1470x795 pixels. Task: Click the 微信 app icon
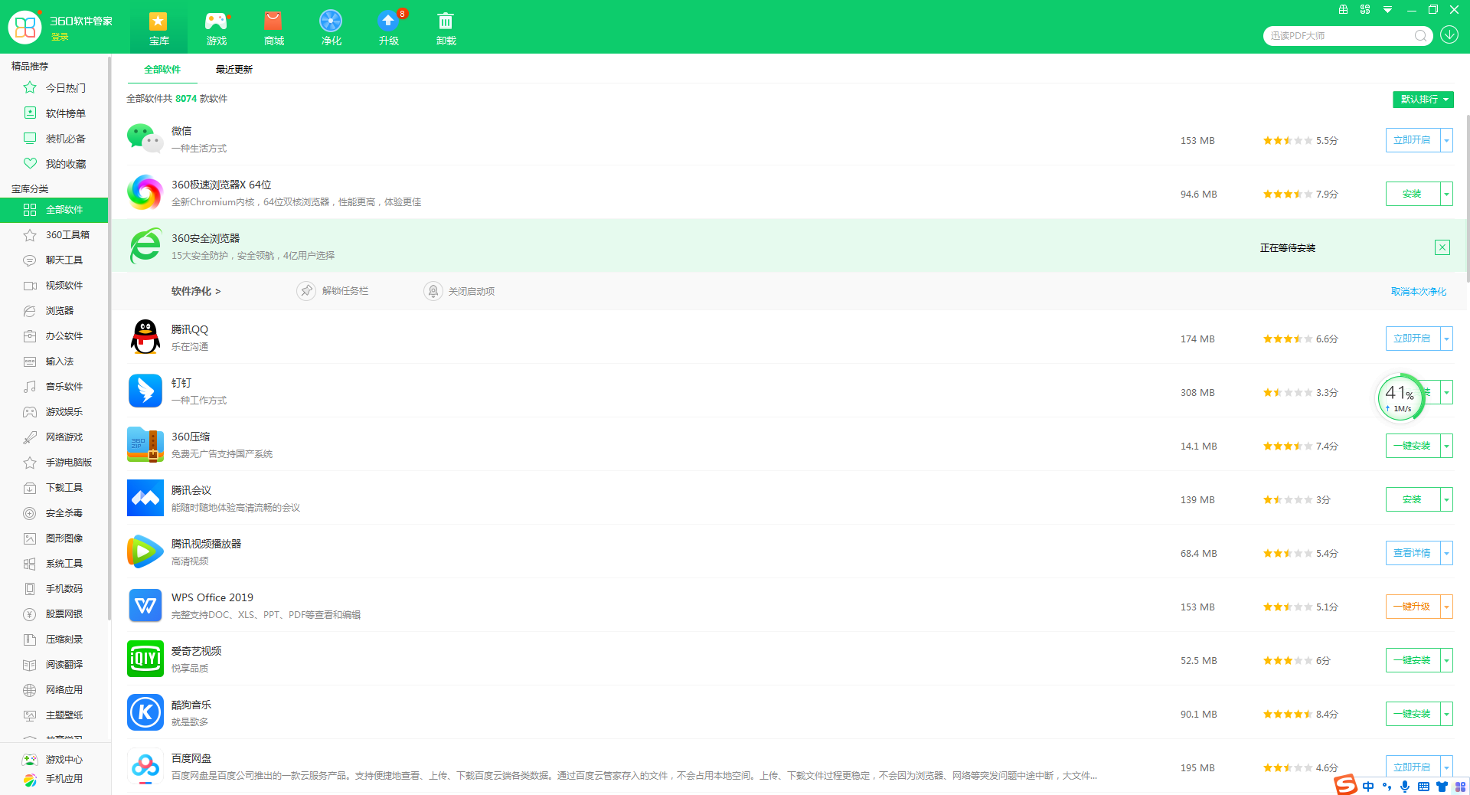145,139
